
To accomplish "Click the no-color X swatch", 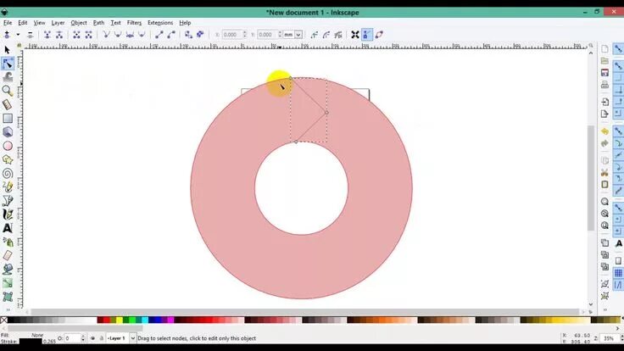I will (3, 320).
